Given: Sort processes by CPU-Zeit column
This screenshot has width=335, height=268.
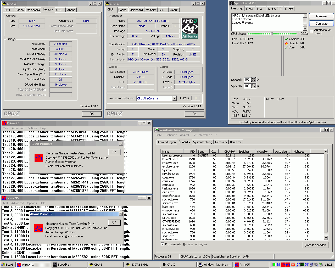Looking at the screenshot, I should pyautogui.click(x=227, y=151).
